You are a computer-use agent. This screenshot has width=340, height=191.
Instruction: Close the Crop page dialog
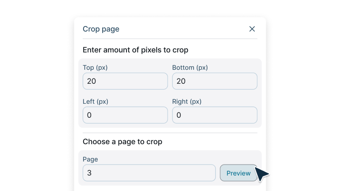[x=252, y=29]
